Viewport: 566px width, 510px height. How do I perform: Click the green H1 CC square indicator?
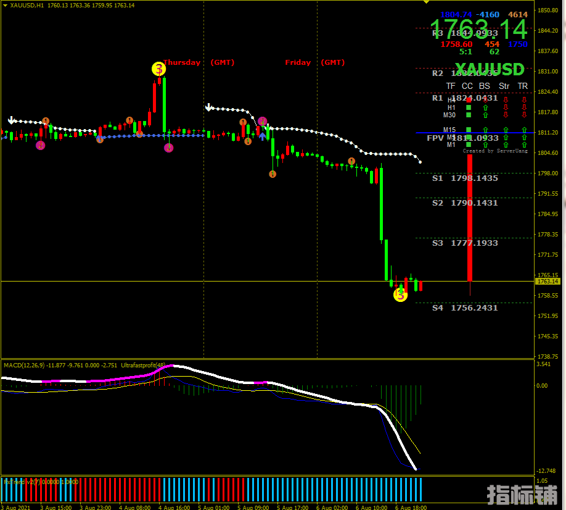[469, 107]
